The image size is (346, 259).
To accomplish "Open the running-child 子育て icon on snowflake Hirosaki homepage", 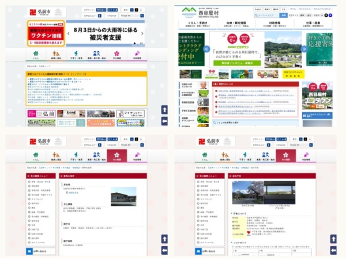I will 76,55.
